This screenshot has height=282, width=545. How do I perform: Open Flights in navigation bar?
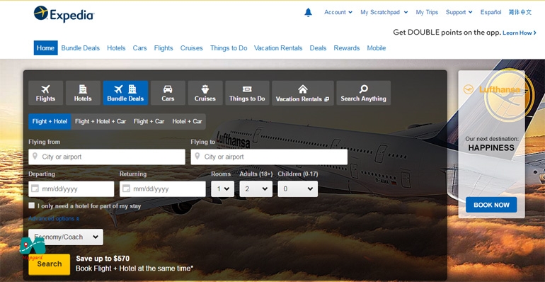pyautogui.click(x=163, y=48)
